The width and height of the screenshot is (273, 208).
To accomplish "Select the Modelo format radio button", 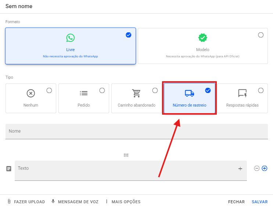I will [261, 35].
